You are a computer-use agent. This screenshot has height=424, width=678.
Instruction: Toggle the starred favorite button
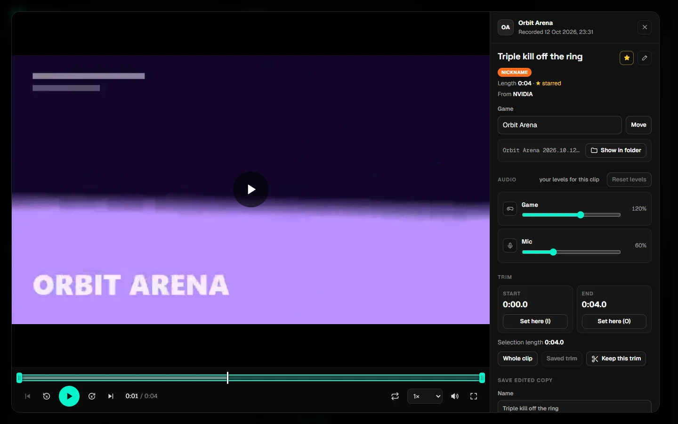[627, 58]
